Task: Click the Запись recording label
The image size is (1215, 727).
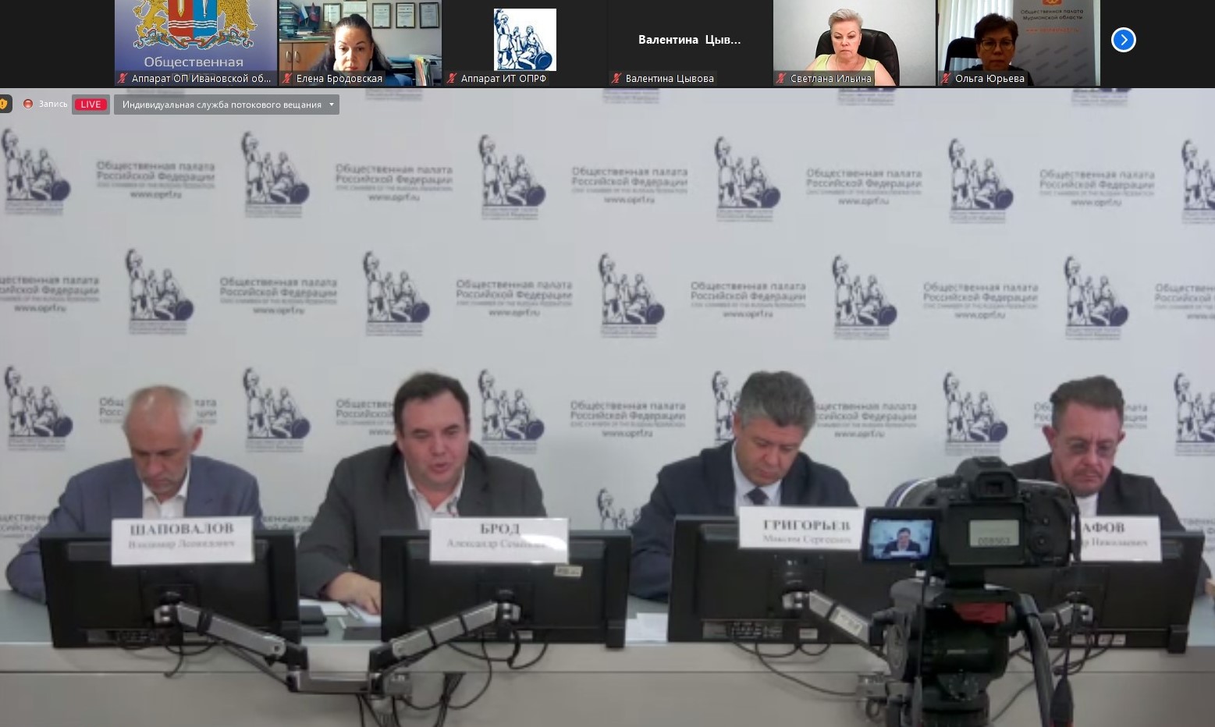Action: pos(53,104)
